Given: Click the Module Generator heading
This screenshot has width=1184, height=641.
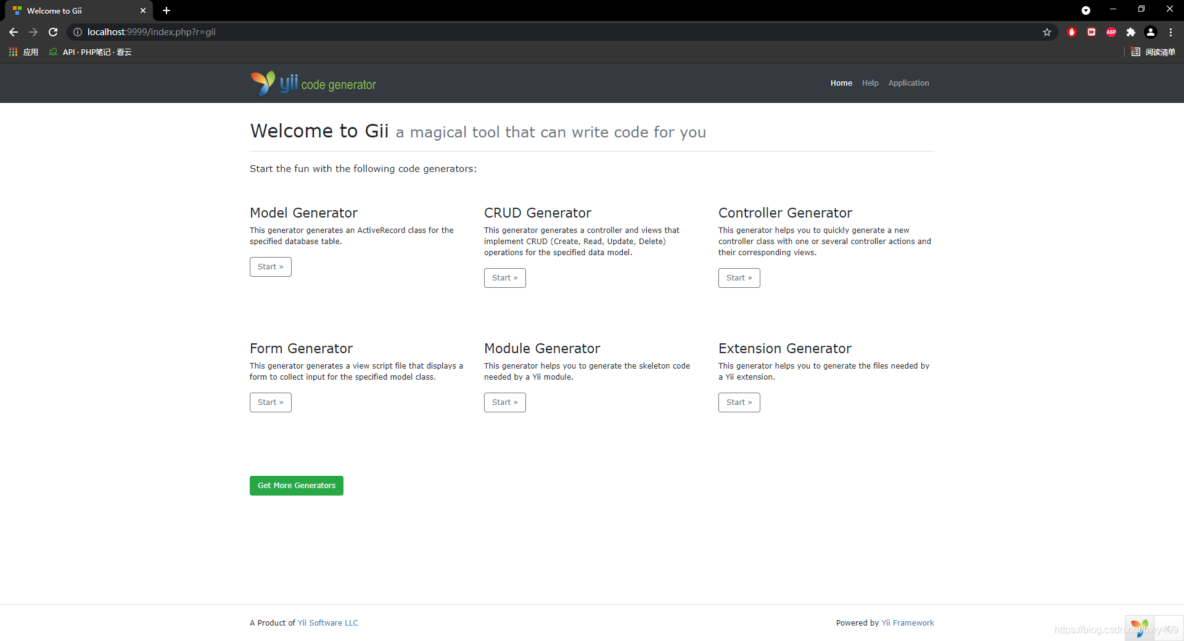Looking at the screenshot, I should [542, 348].
